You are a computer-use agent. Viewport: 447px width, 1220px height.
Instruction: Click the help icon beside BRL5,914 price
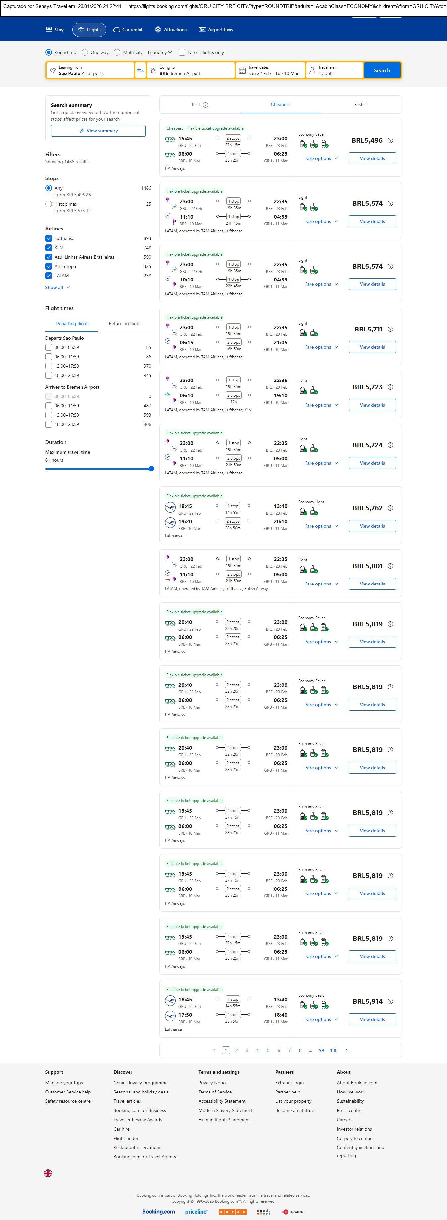pyautogui.click(x=390, y=1001)
